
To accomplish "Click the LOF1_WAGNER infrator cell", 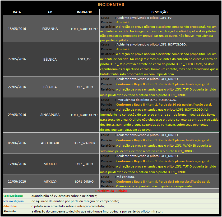I will pos(84,143).
